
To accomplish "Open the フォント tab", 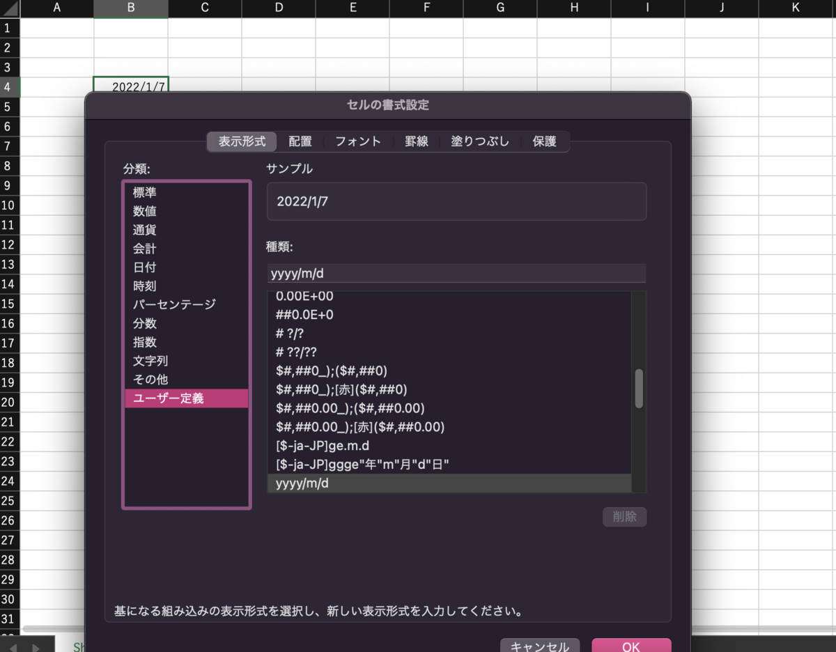I will click(x=358, y=141).
